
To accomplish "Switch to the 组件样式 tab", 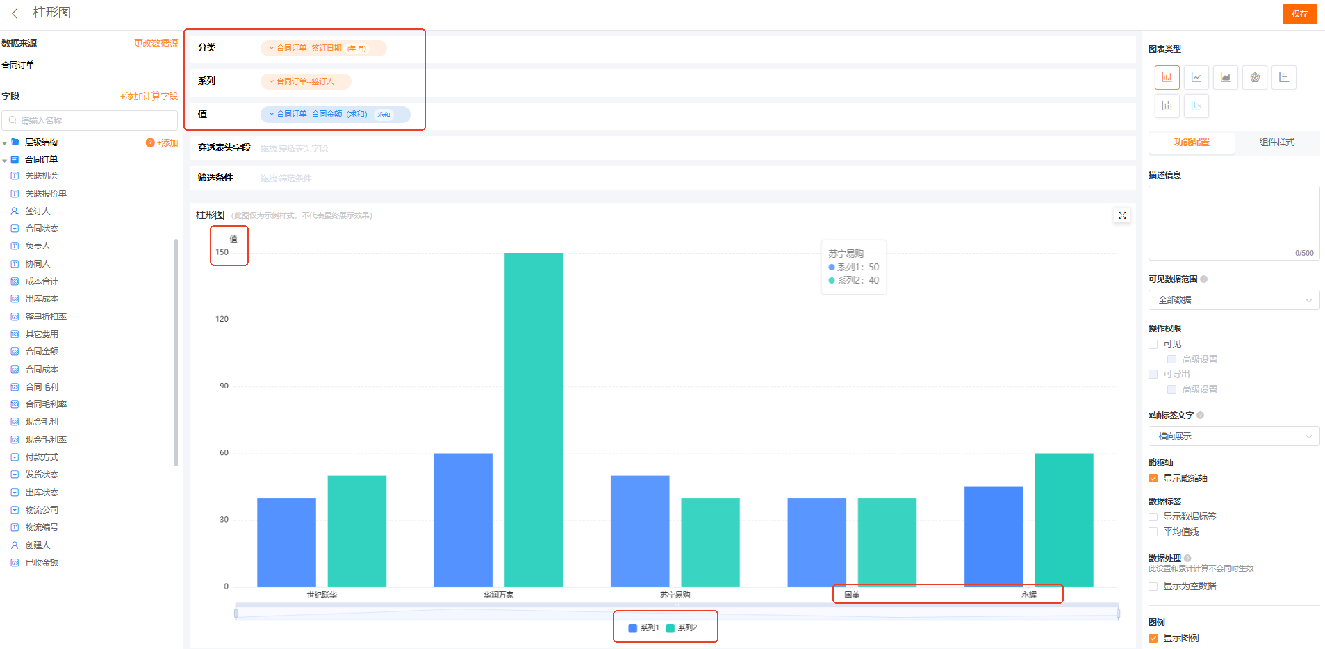I will point(1276,142).
